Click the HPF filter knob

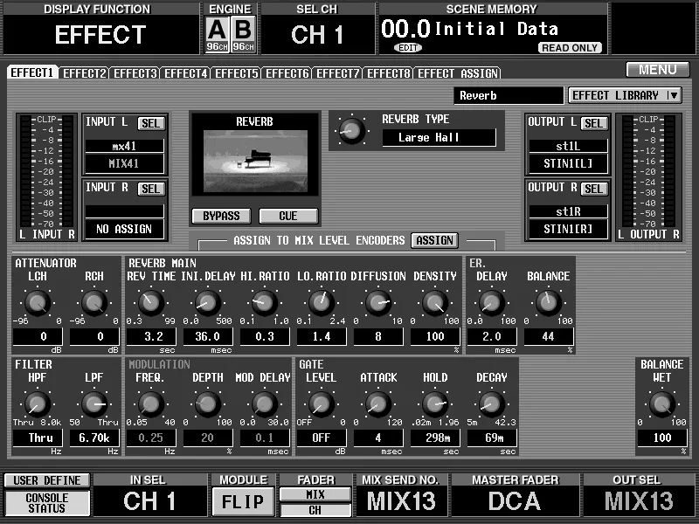[38, 403]
